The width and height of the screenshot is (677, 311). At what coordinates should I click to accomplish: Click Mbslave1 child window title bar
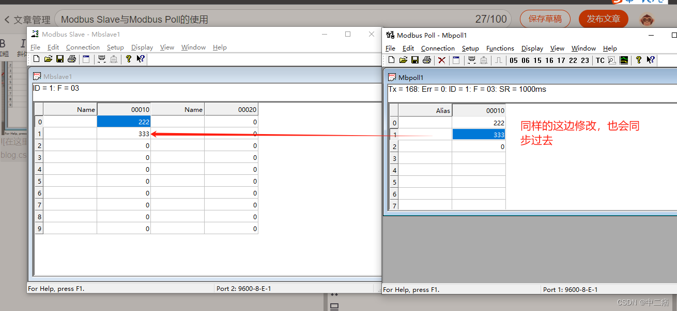(207, 76)
